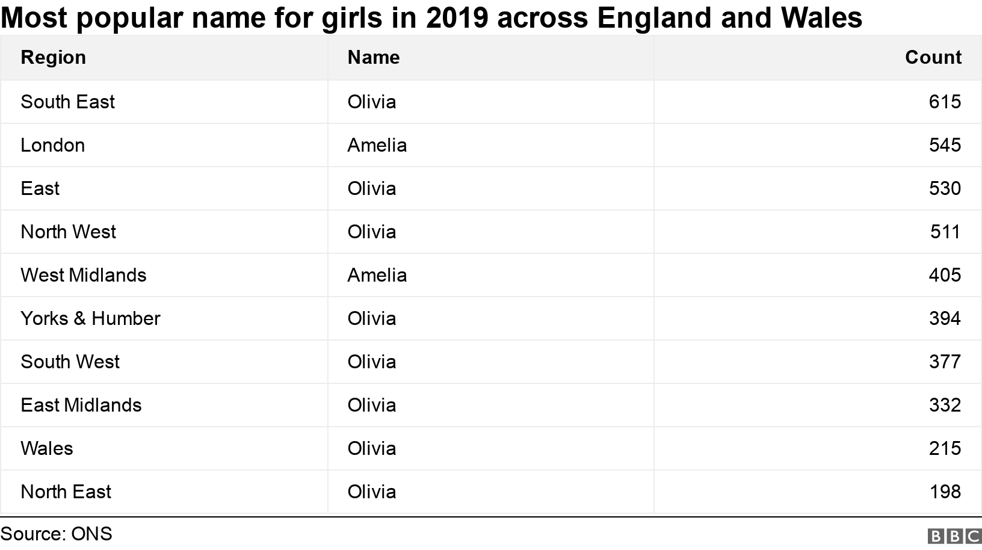Select the Wales region cell

click(x=47, y=448)
